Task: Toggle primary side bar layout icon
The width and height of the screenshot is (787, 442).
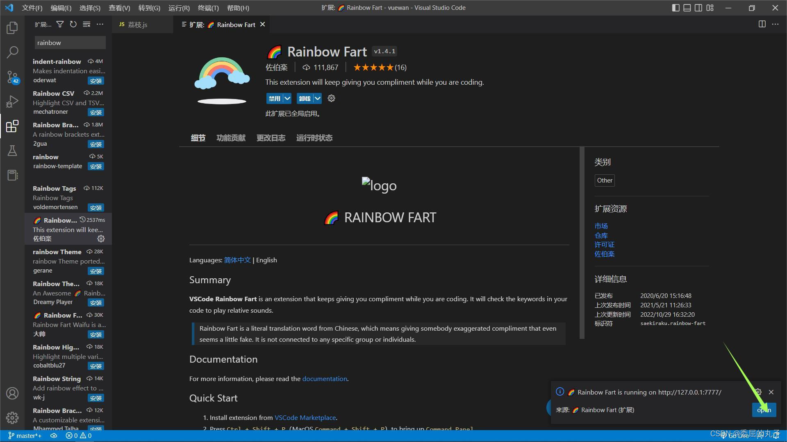Action: [676, 8]
